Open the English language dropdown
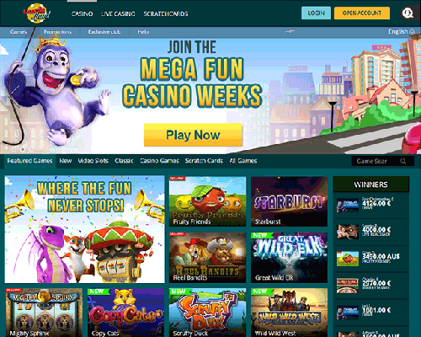This screenshot has height=337, width=421. tap(402, 32)
